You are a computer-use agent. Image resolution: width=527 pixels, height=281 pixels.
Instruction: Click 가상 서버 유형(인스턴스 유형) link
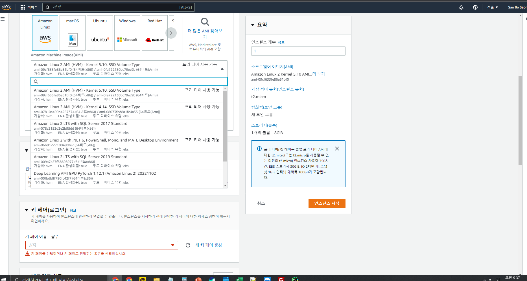[x=277, y=89]
